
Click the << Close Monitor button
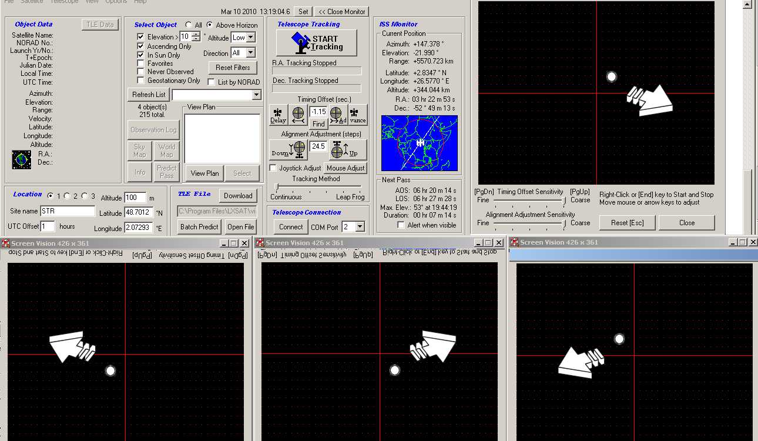point(341,11)
